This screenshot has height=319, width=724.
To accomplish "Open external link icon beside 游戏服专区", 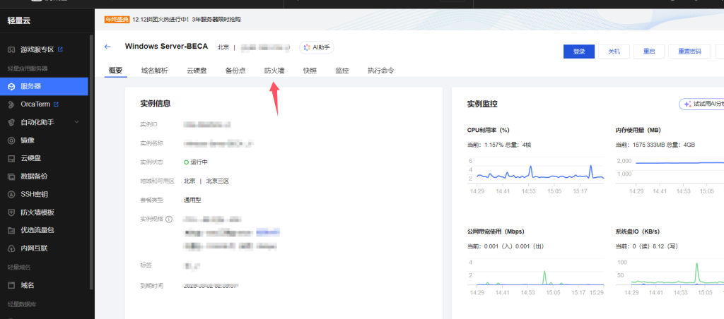I will click(x=60, y=49).
